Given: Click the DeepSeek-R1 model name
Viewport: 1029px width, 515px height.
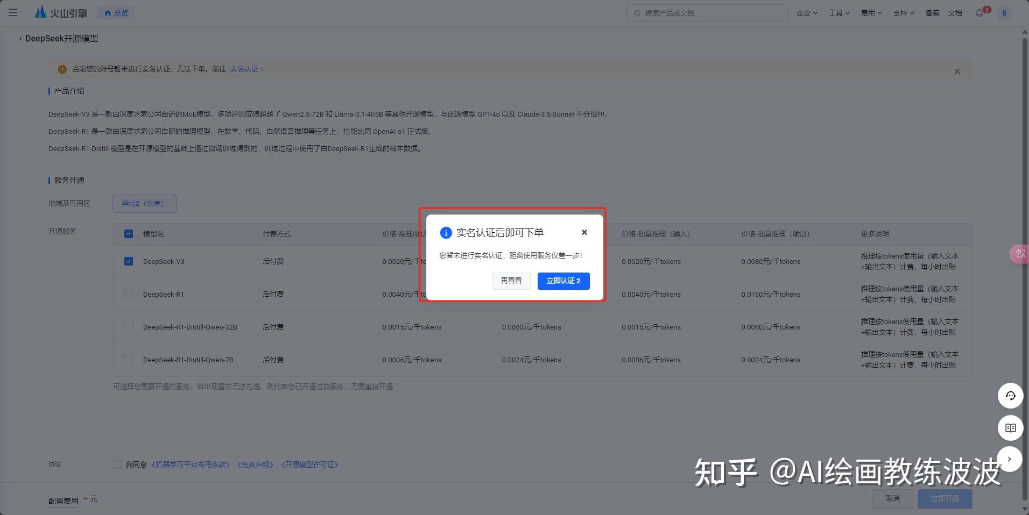Looking at the screenshot, I should [164, 294].
